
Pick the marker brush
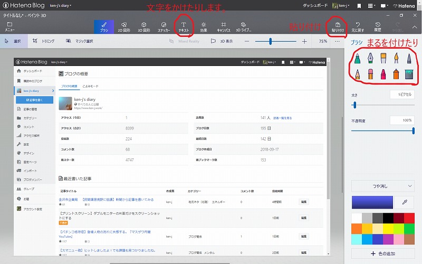[357, 58]
